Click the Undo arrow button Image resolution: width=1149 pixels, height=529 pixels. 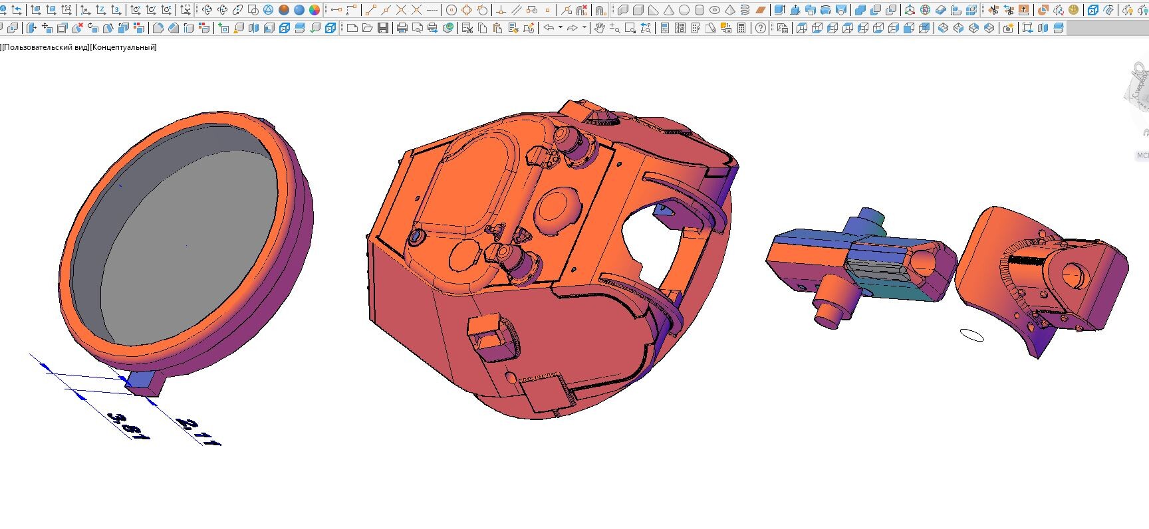coord(549,28)
